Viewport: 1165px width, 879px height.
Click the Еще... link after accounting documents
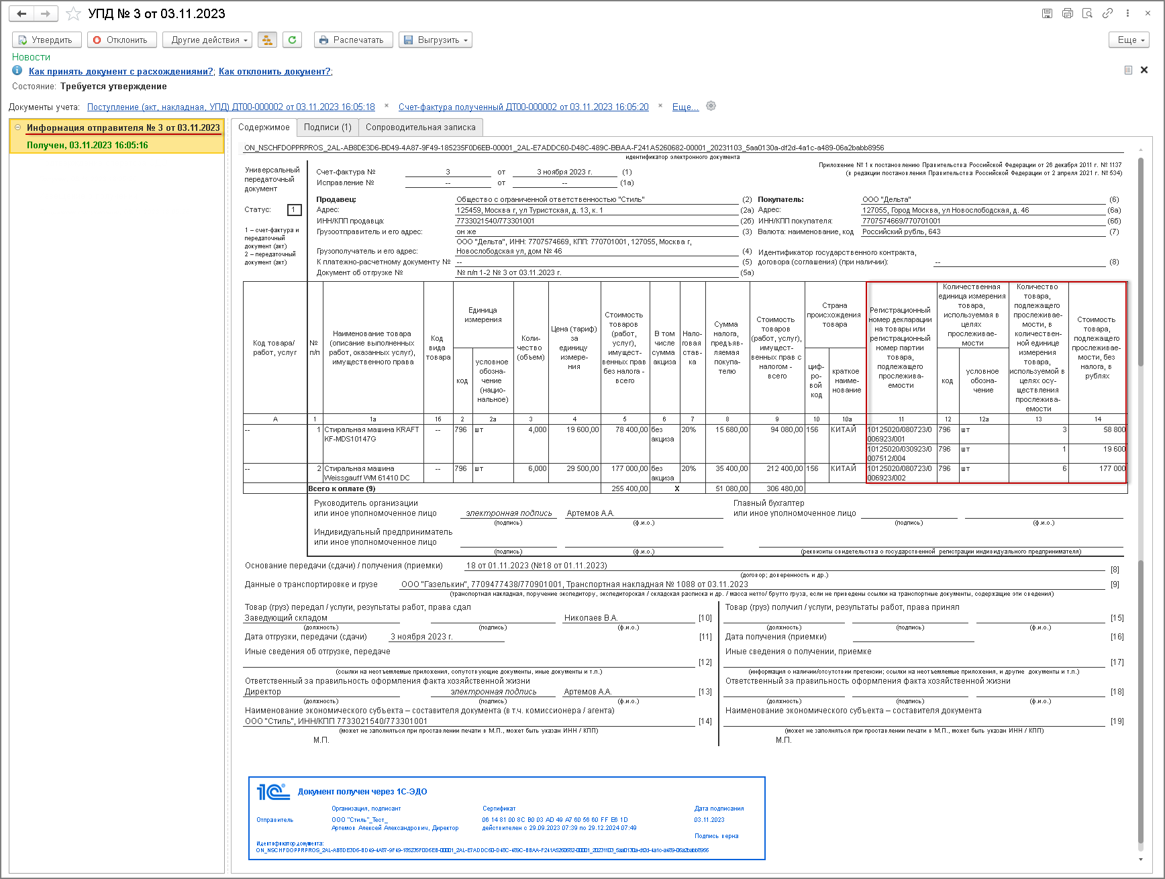685,107
